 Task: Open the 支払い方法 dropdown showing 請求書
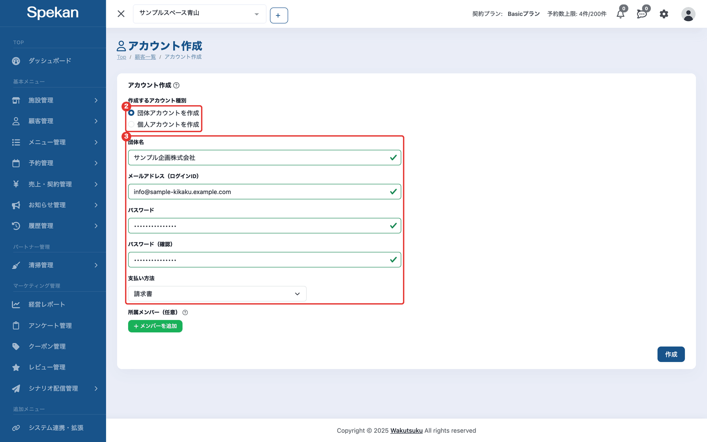click(x=217, y=294)
